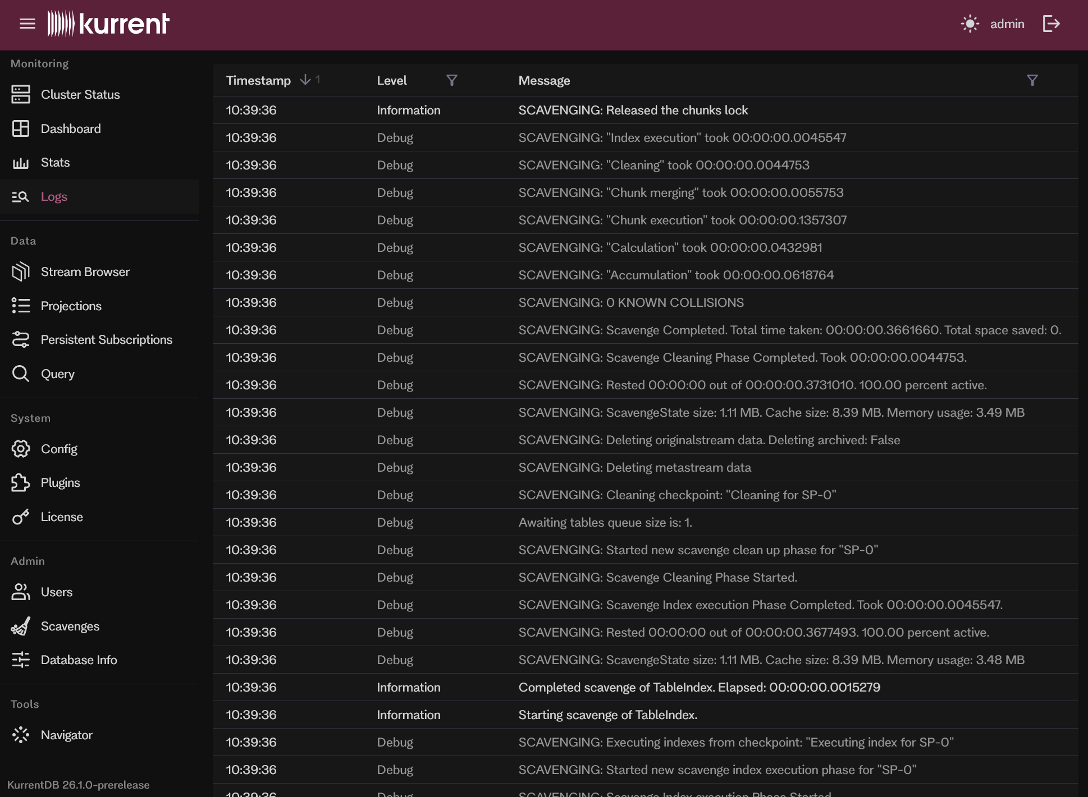Click the Projections list icon
The height and width of the screenshot is (797, 1088).
click(21, 306)
